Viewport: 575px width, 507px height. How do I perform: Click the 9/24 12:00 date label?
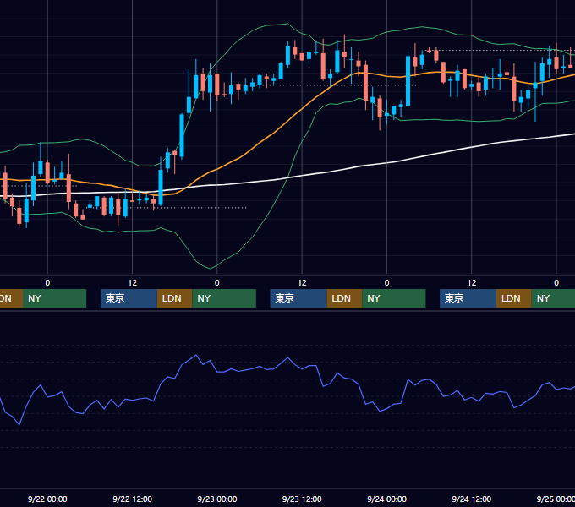pos(471,499)
